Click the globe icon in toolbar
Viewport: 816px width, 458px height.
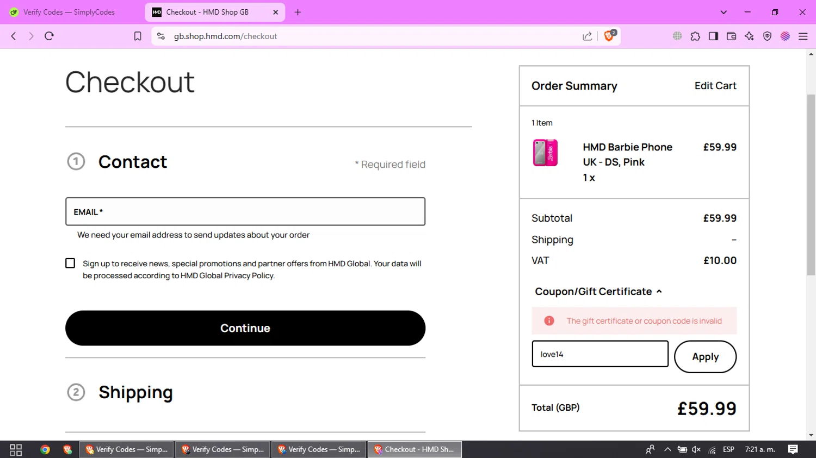[x=677, y=36]
